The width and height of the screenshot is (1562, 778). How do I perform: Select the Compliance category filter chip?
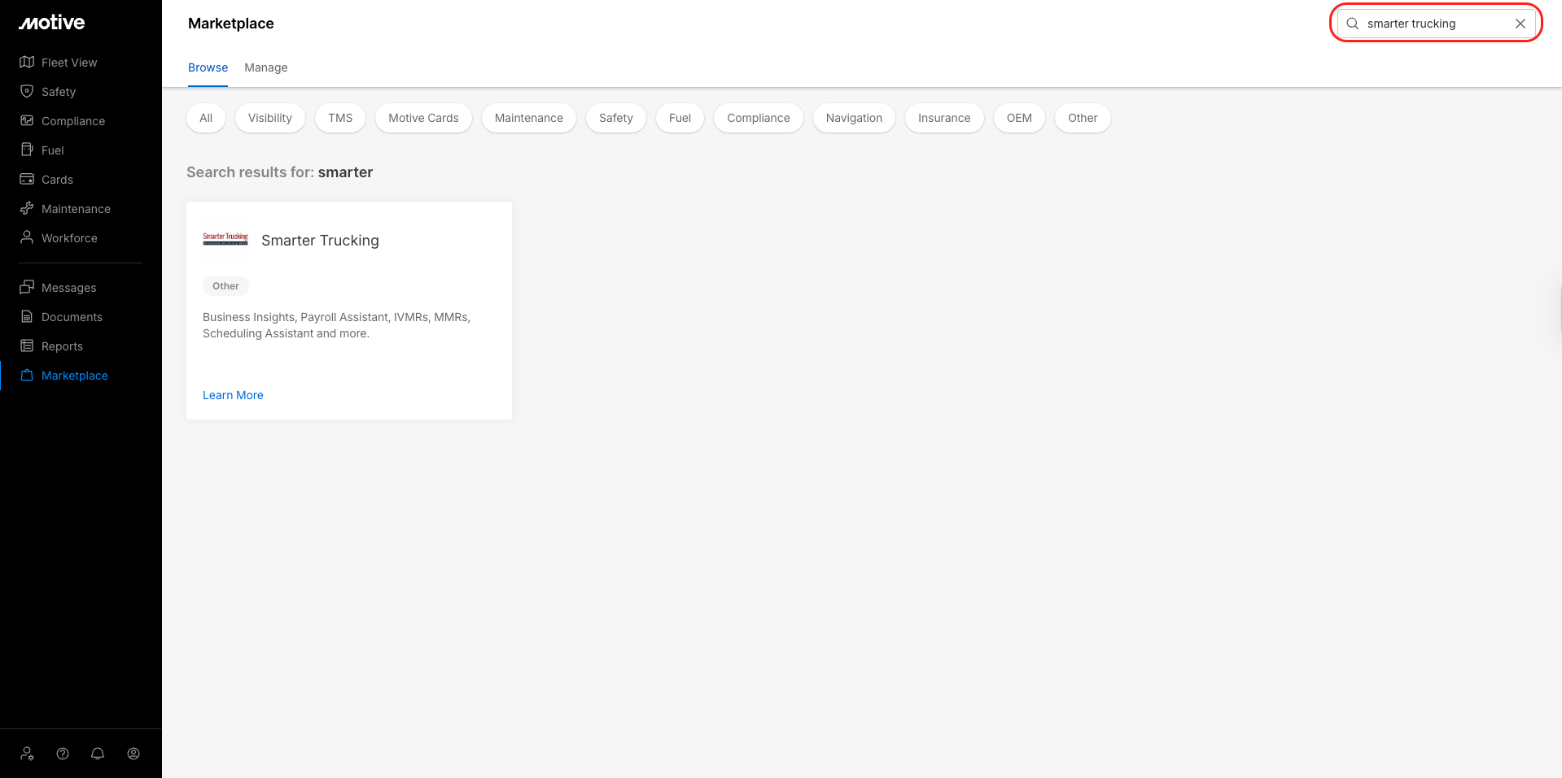(x=759, y=118)
